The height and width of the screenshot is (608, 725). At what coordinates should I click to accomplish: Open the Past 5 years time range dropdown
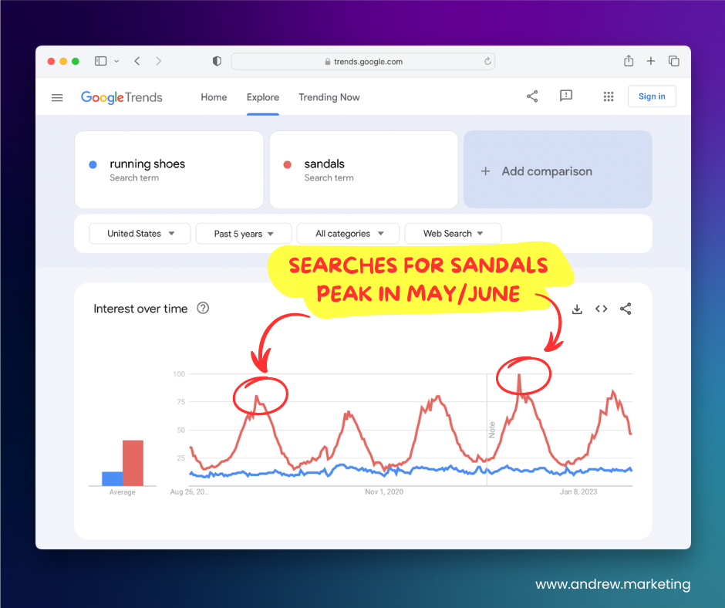[x=243, y=233]
